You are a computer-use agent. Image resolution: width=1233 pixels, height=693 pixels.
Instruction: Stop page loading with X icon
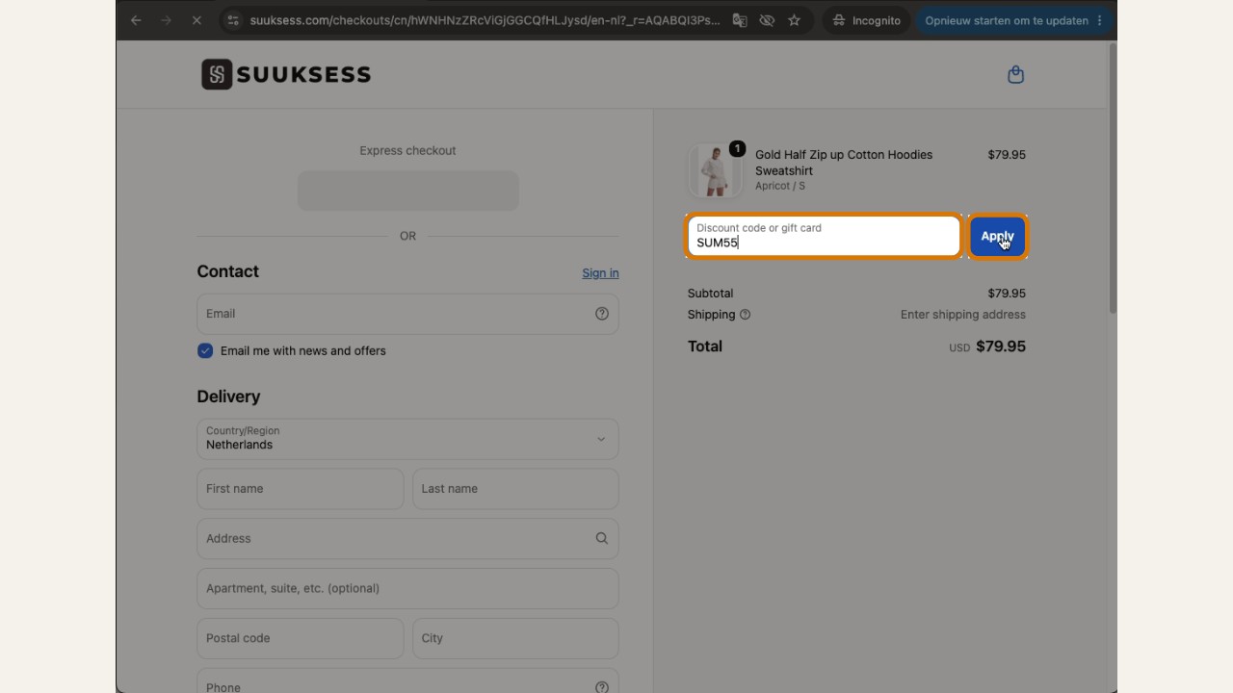pyautogui.click(x=197, y=20)
